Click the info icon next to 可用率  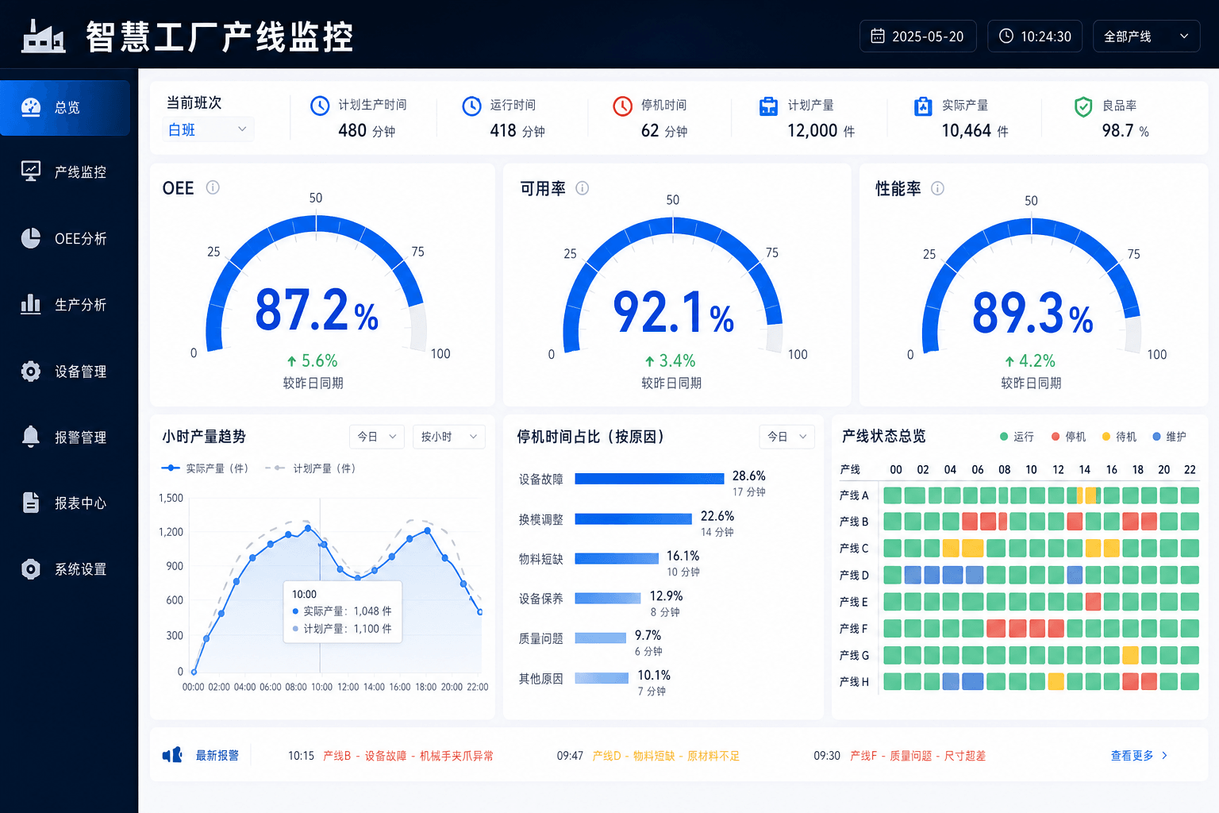[x=582, y=188]
